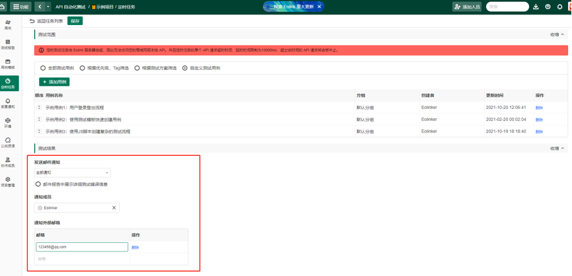Click the green 保存 button
572x276 pixels.
click(x=75, y=21)
